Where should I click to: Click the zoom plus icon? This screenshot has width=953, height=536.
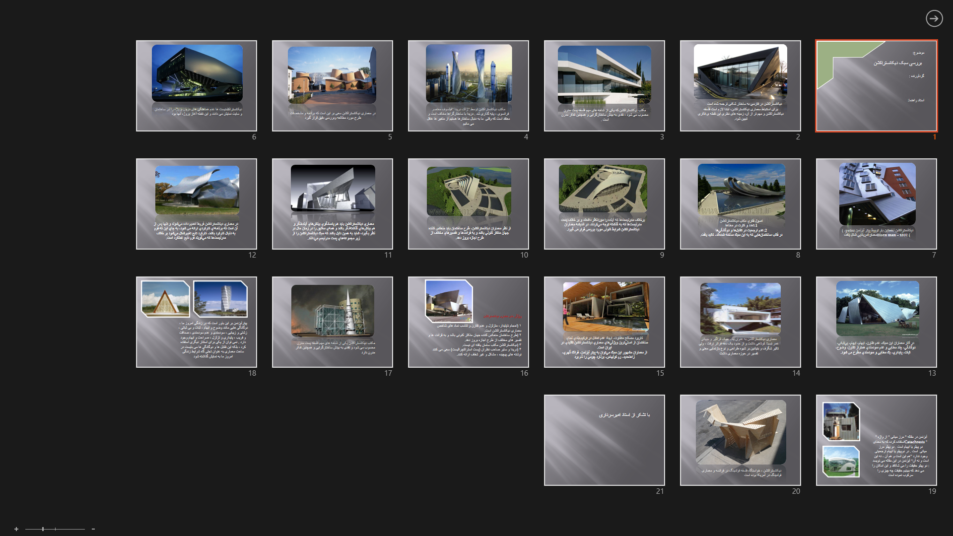pos(16,529)
